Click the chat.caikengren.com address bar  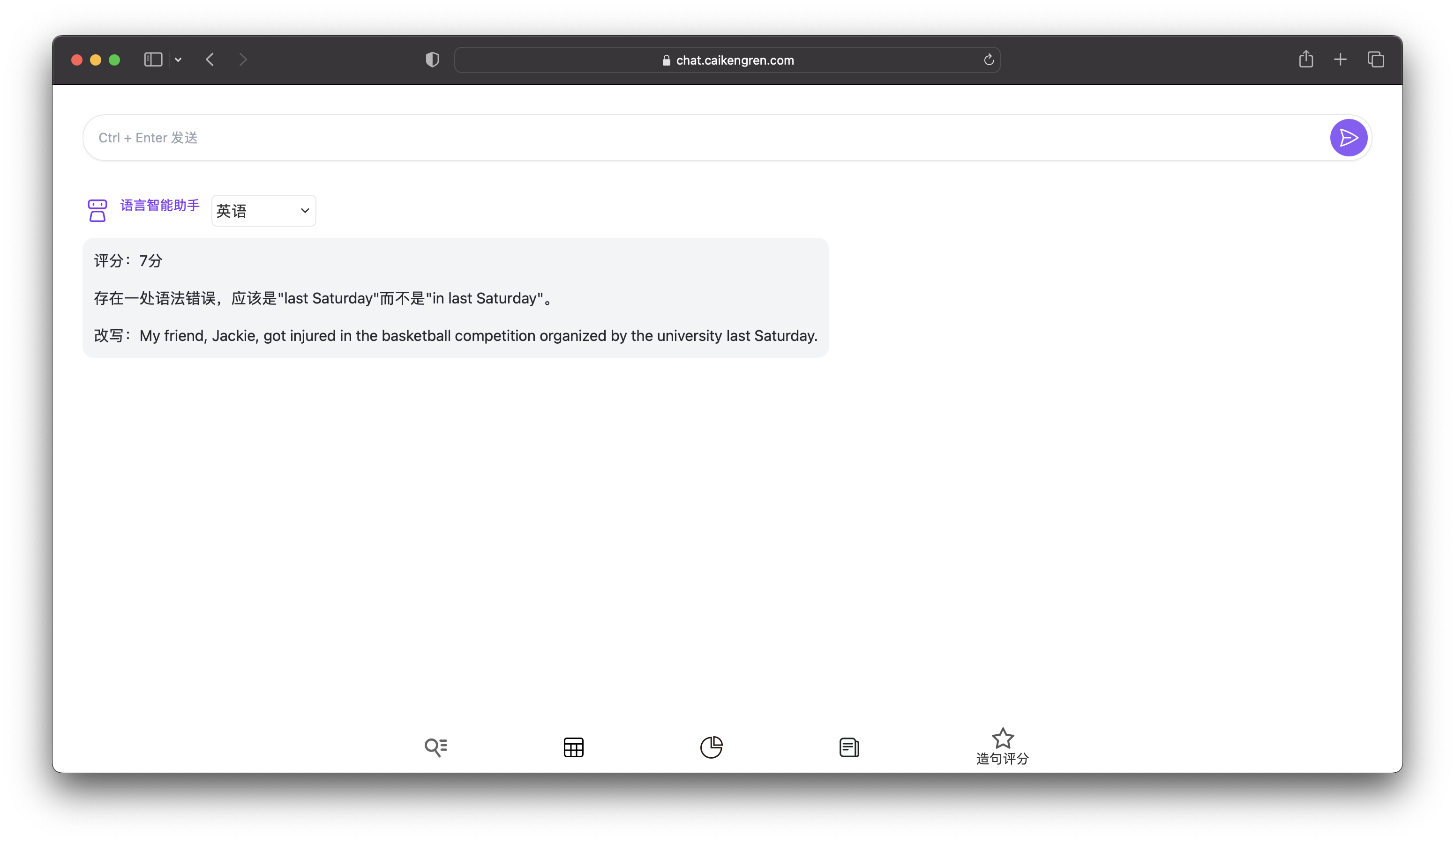point(727,60)
